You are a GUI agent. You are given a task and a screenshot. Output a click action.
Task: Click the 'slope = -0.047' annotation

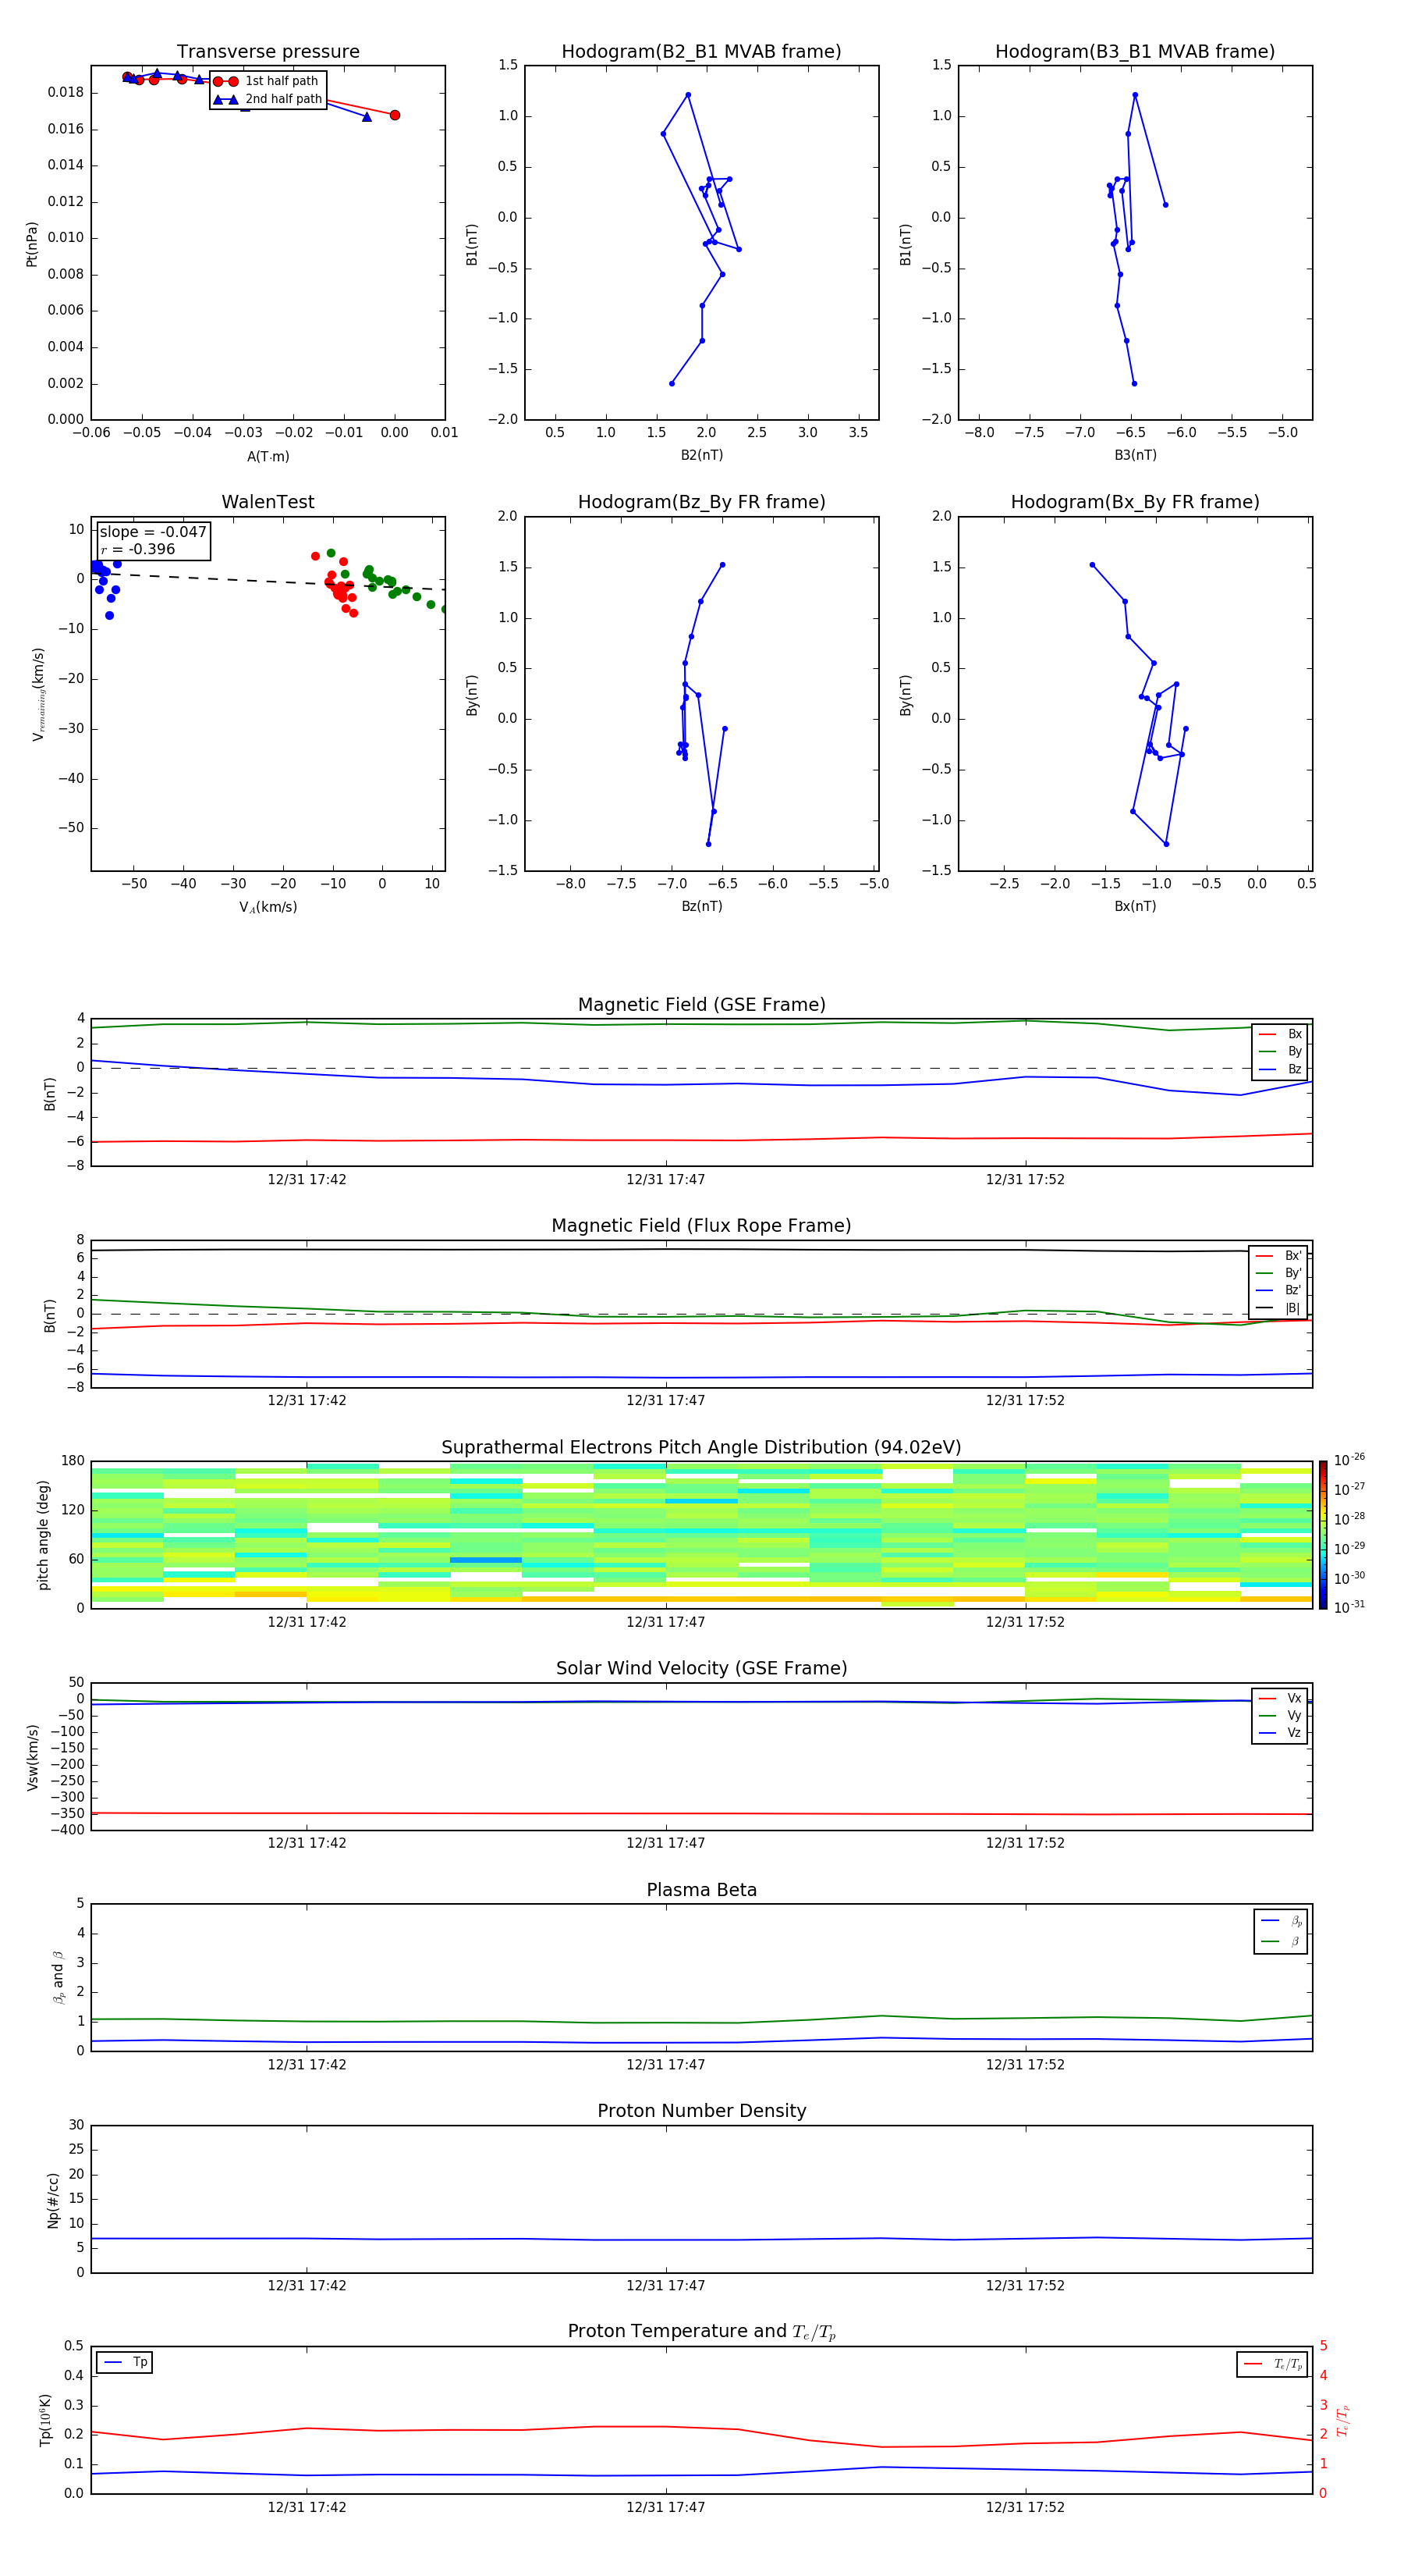[153, 532]
